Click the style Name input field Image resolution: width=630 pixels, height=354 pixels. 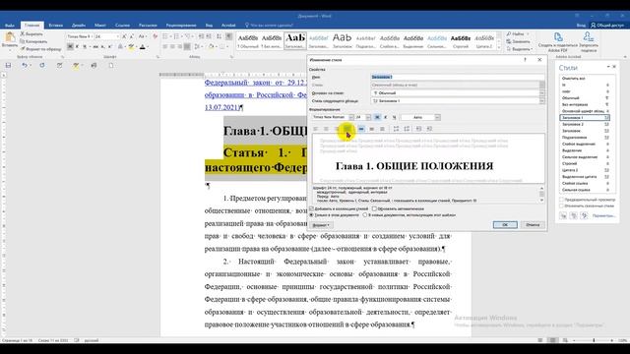[458, 77]
